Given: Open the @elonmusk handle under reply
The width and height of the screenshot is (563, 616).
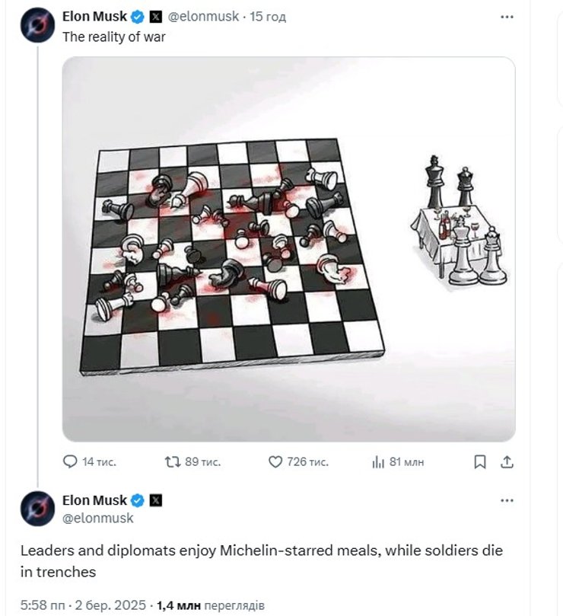Looking at the screenshot, I should coord(97,518).
